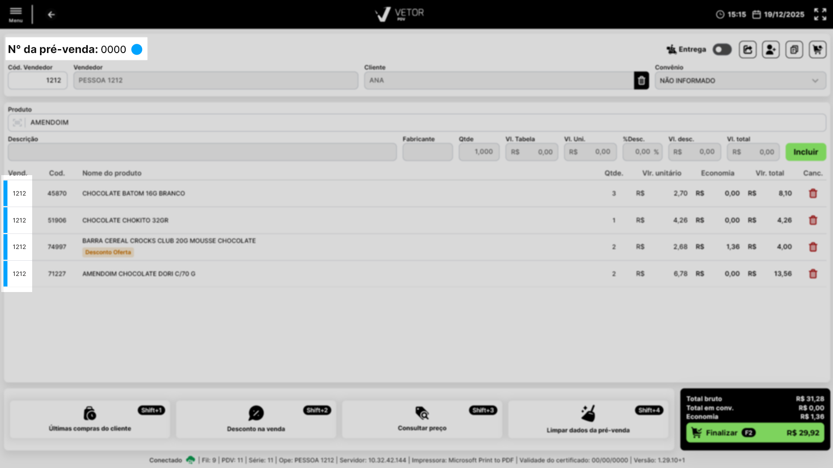833x468 pixels.
Task: Click the Descrição field
Action: tap(202, 152)
